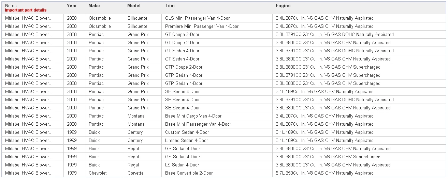Select the LS Sedan 4-Door trim cell
The width and height of the screenshot is (448, 179).
click(217, 165)
